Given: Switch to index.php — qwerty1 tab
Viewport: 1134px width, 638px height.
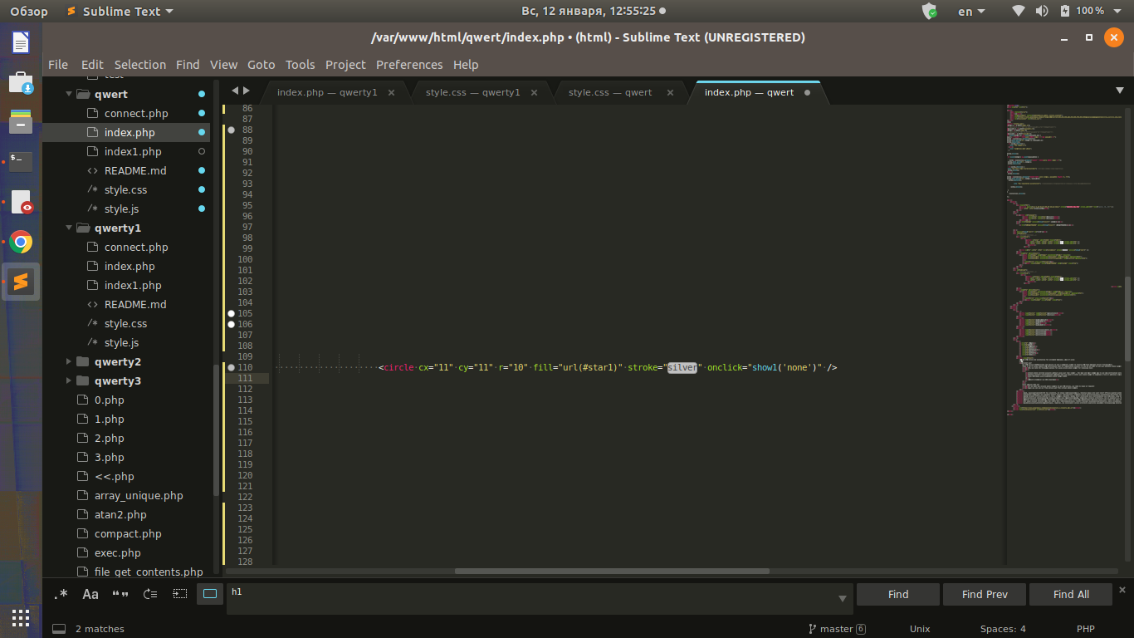Looking at the screenshot, I should 327,92.
